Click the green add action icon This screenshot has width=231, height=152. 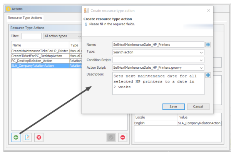pyautogui.click(x=16, y=137)
